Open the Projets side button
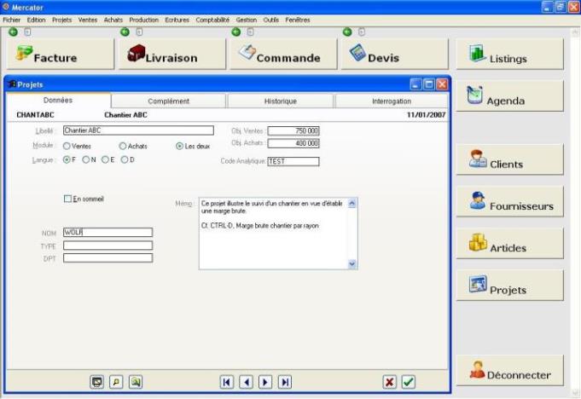Image resolution: width=581 pixels, height=399 pixels. (x=510, y=286)
